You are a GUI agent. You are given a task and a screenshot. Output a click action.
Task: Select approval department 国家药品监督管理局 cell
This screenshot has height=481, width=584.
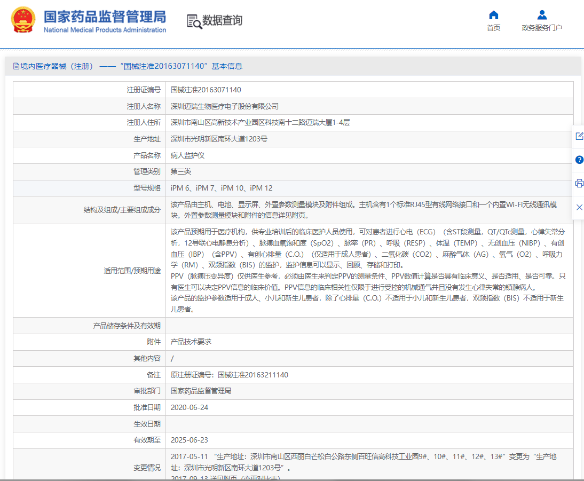[201, 391]
